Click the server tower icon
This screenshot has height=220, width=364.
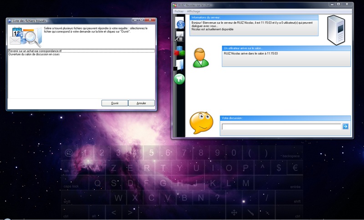click(338, 30)
